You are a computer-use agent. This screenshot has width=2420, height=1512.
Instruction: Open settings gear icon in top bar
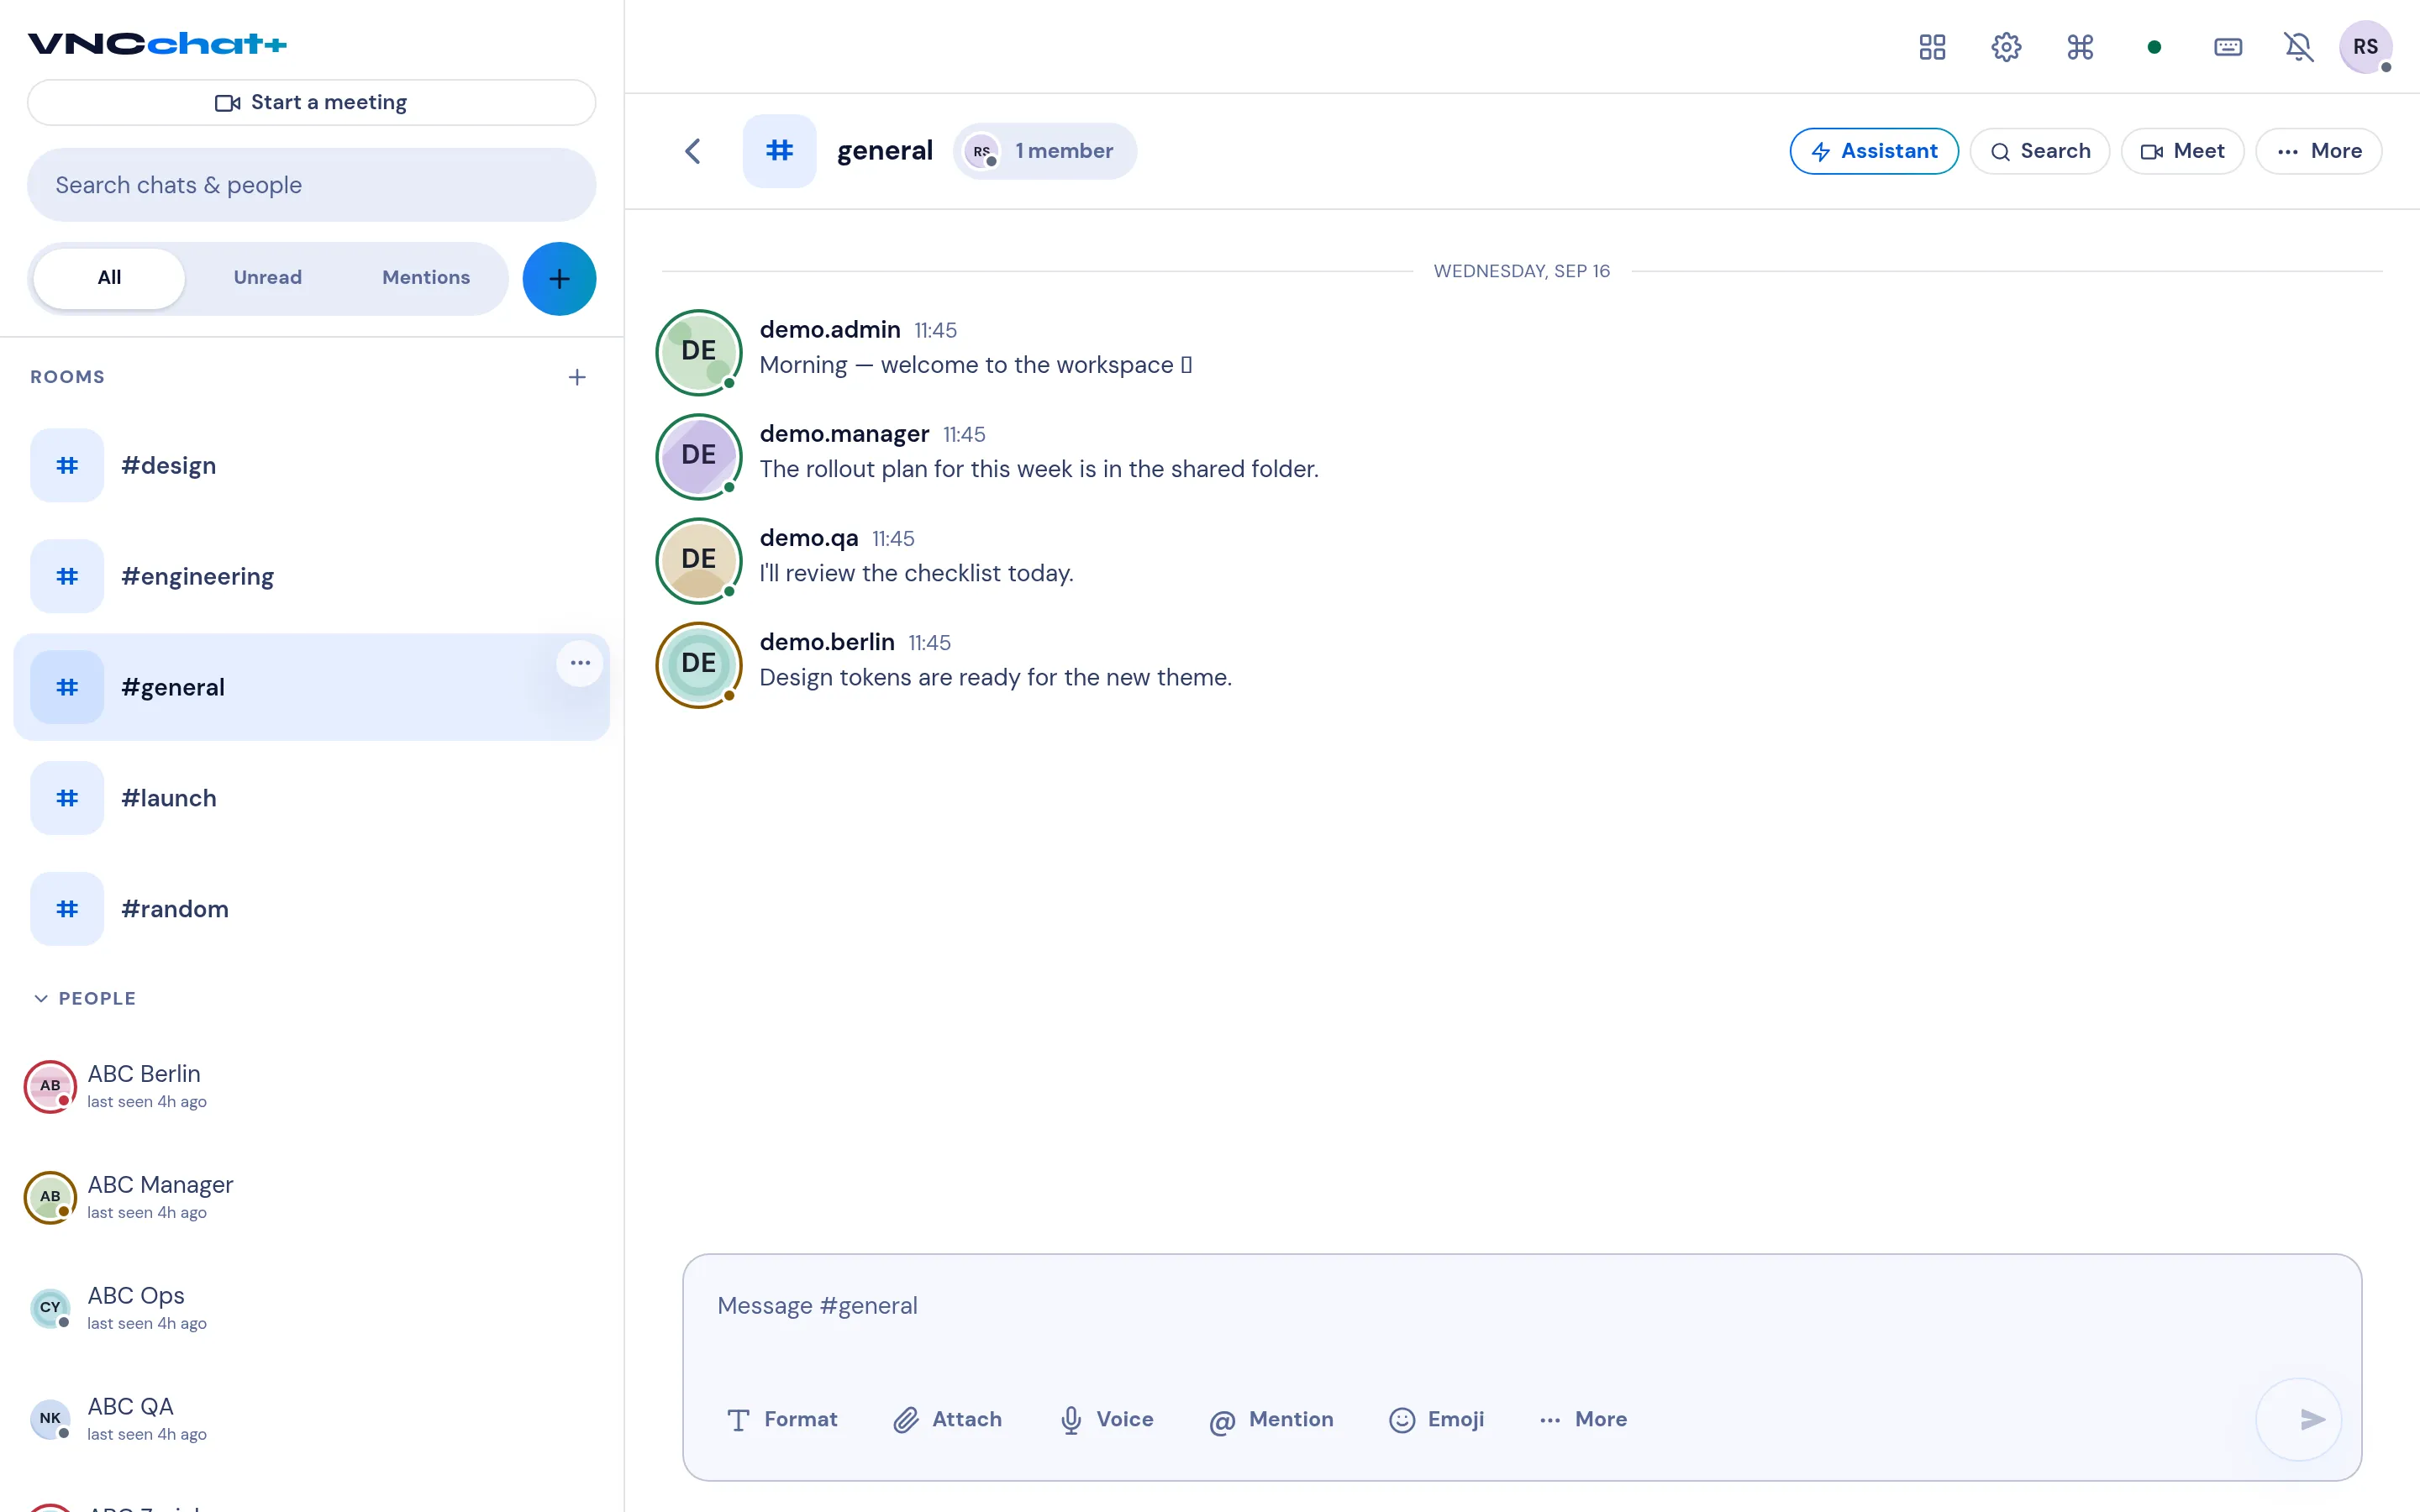[x=2006, y=47]
